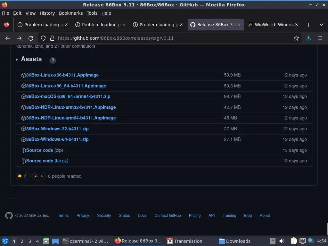328x246 pixels.
Task: Close the Release 86Box tab
Action: point(239,25)
